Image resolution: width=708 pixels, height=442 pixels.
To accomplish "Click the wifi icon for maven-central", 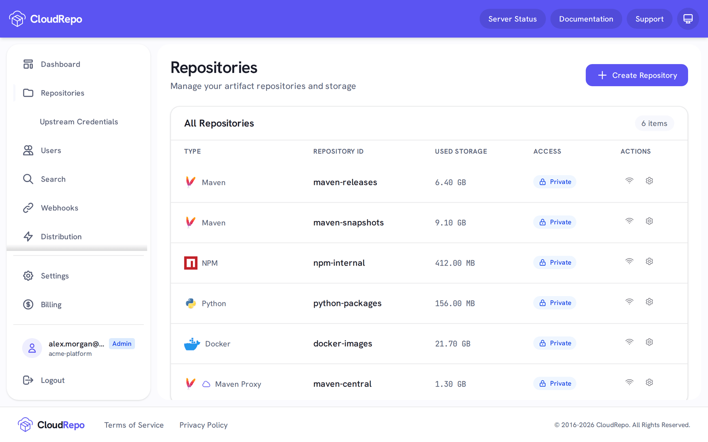I will [x=629, y=382].
